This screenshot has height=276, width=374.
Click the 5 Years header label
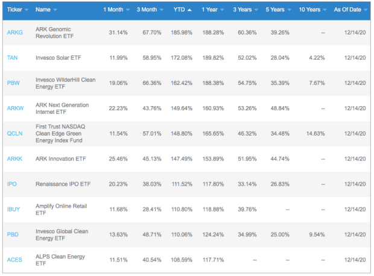pyautogui.click(x=275, y=10)
